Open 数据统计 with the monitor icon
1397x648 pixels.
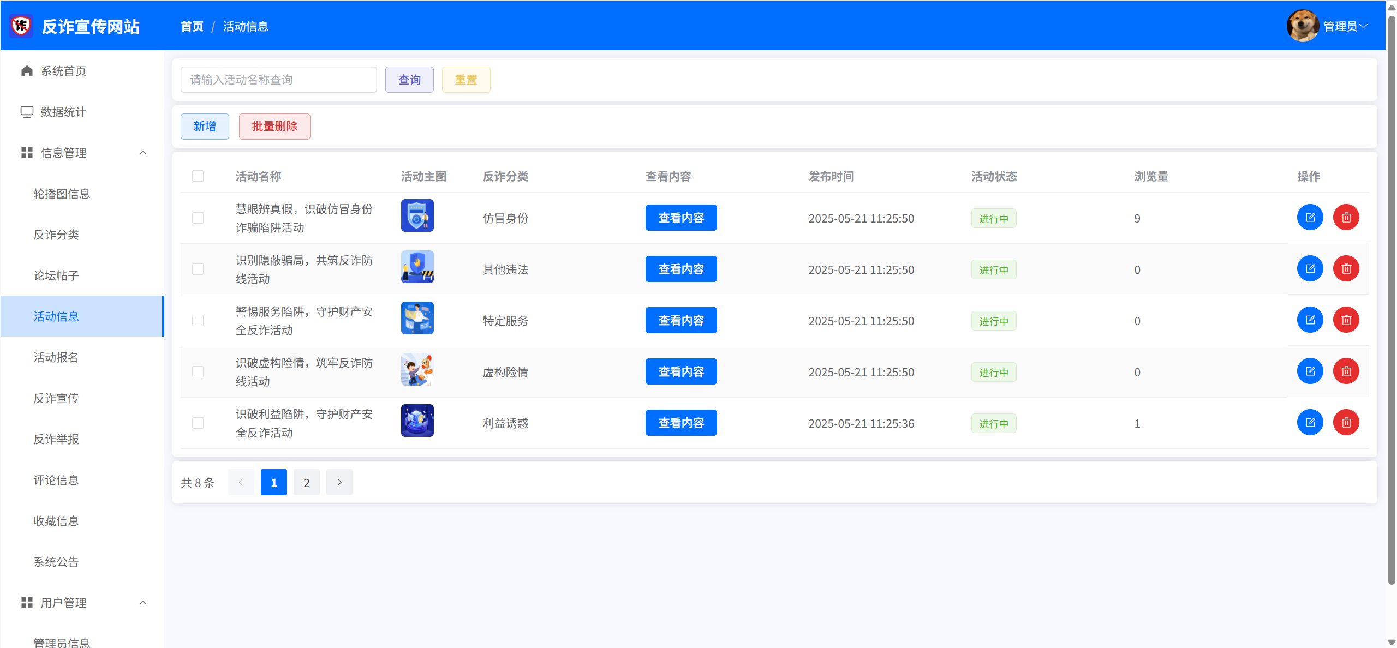click(27, 112)
